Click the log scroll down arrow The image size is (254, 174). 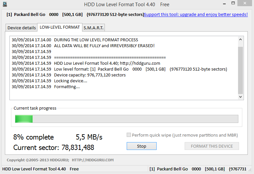pos(240,97)
